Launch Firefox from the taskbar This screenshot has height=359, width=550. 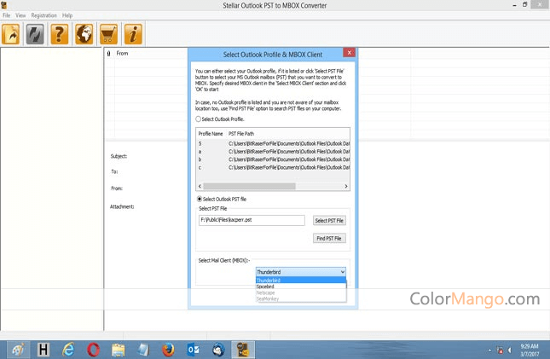click(x=168, y=349)
